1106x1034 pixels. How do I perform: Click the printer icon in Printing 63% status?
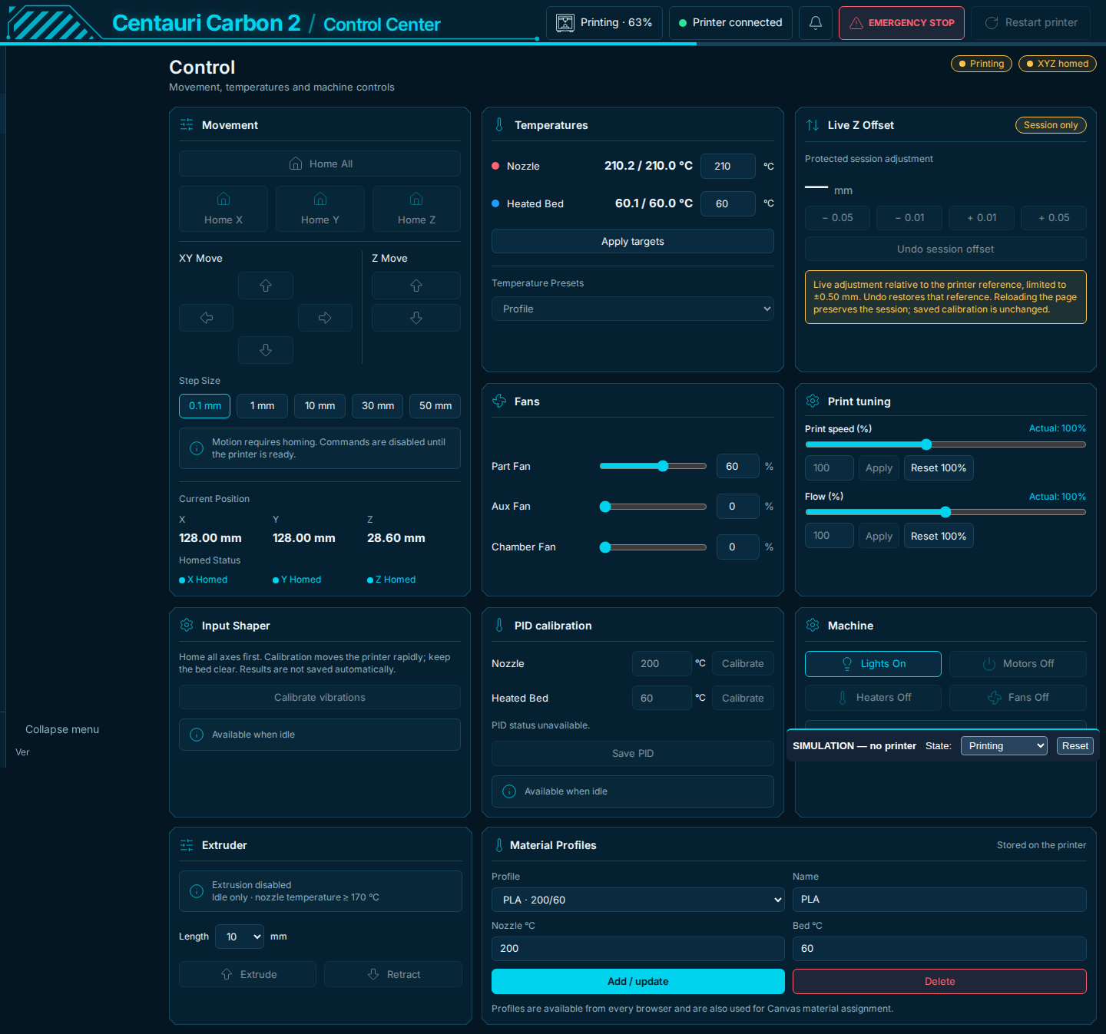coord(565,23)
